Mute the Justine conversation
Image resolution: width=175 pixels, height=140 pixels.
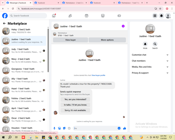tap(145, 44)
